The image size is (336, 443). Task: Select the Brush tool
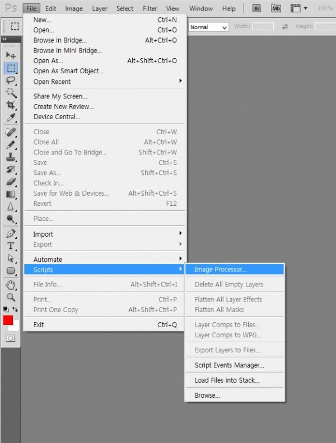(x=11, y=145)
